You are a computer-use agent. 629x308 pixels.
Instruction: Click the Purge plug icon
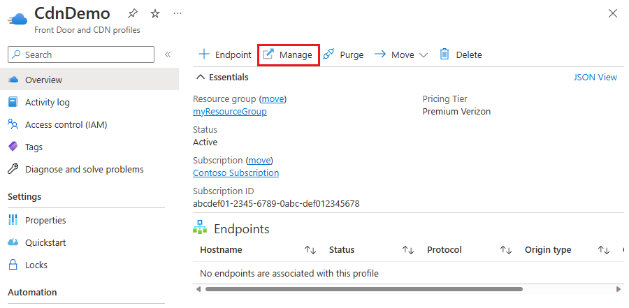[328, 54]
